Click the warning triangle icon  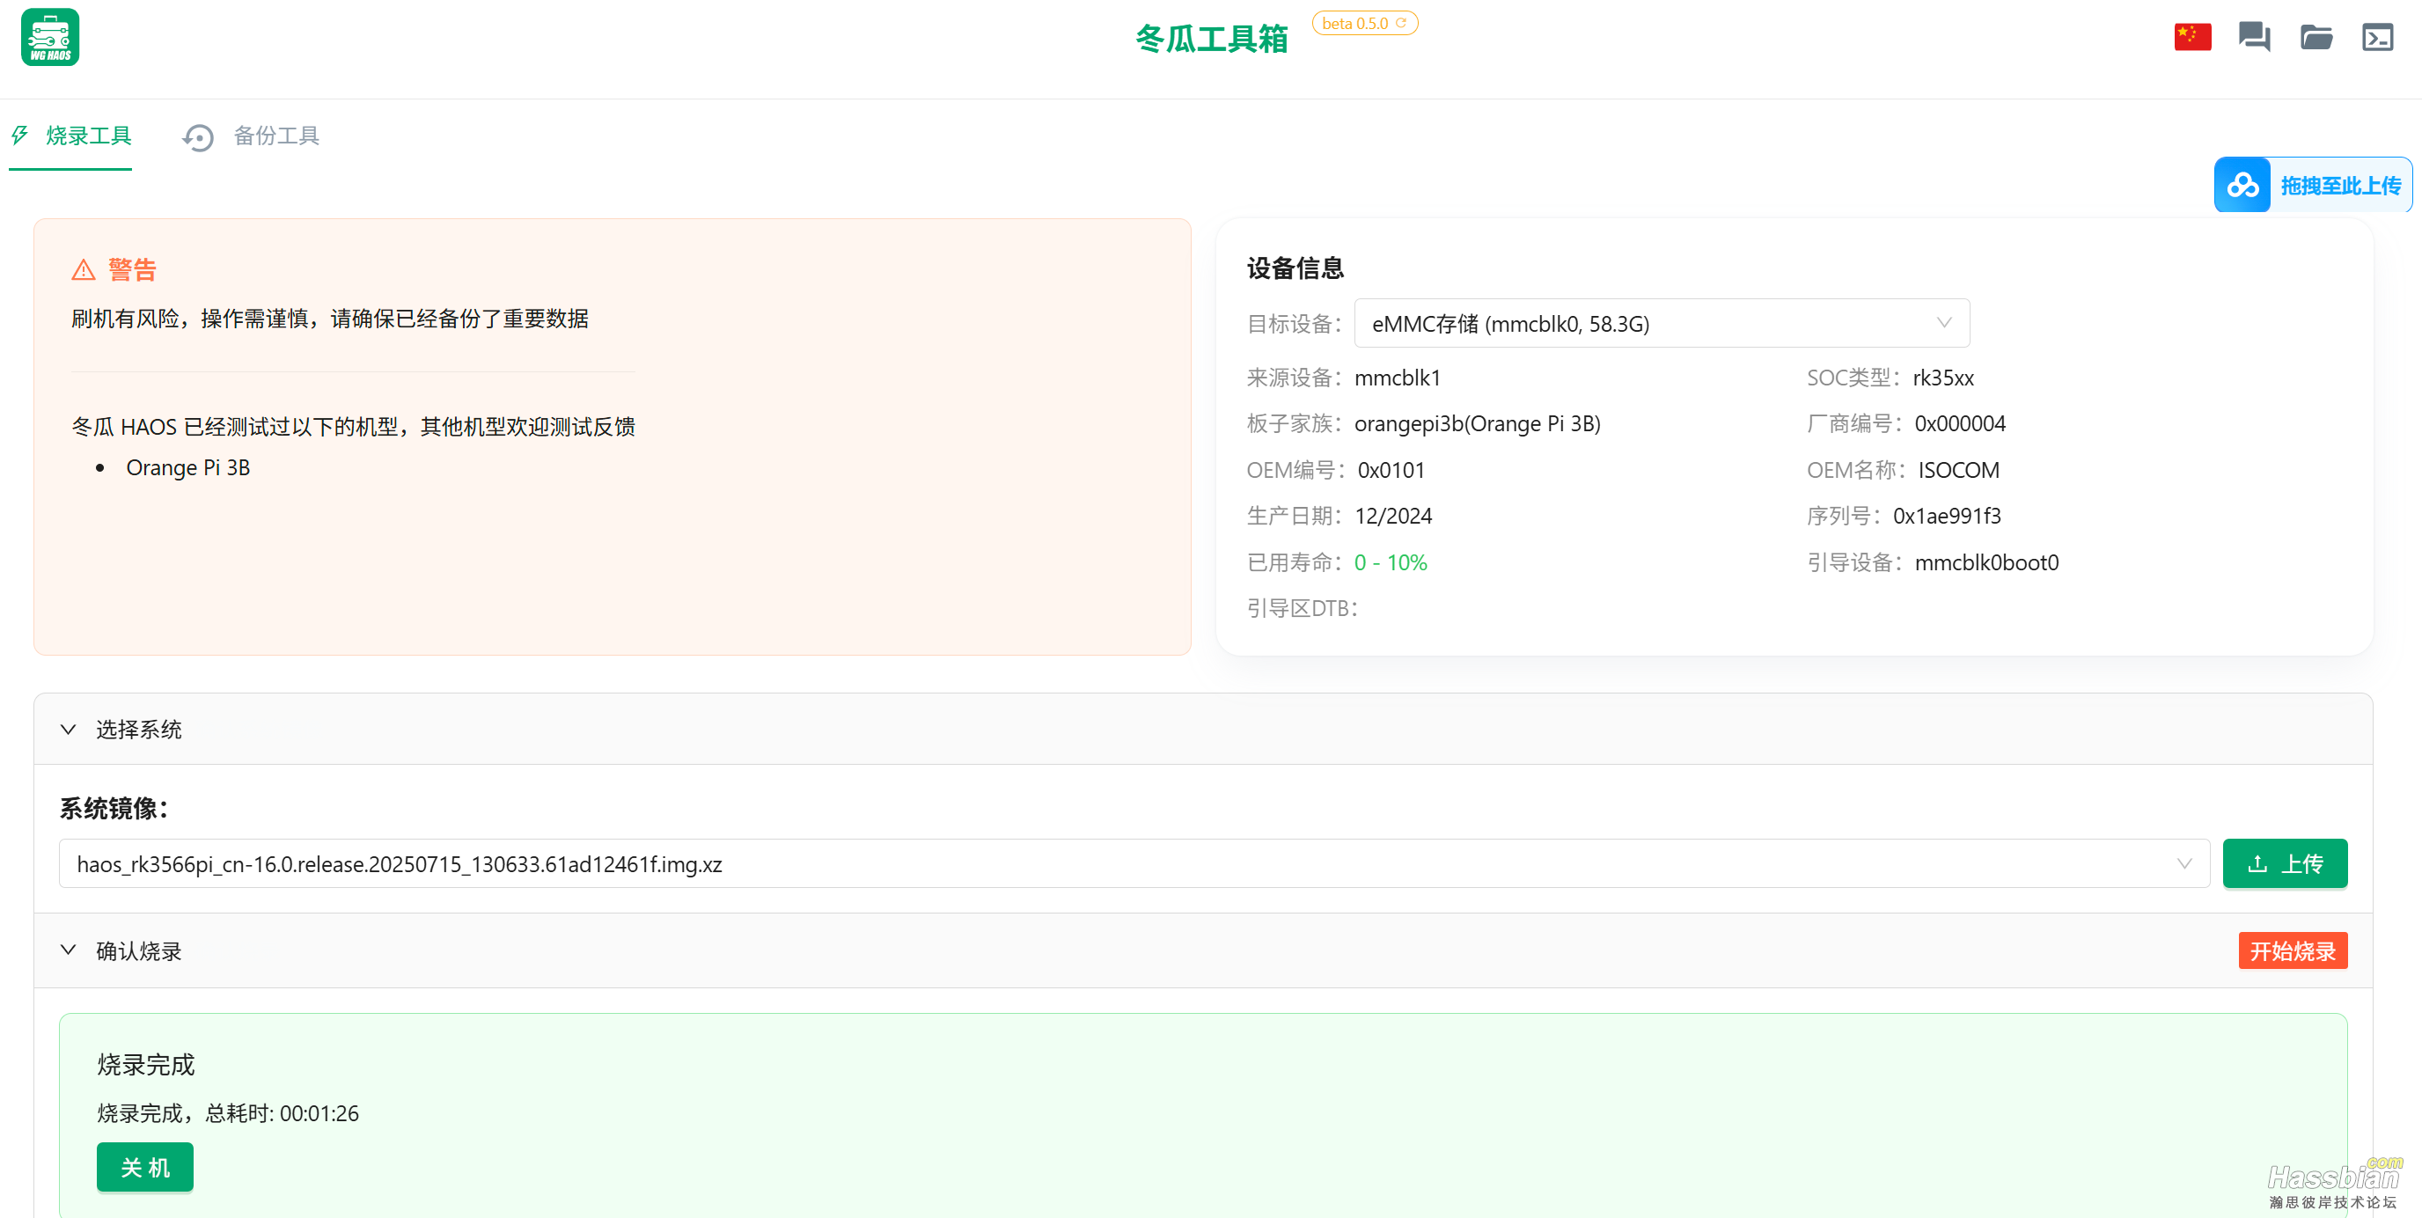point(84,270)
